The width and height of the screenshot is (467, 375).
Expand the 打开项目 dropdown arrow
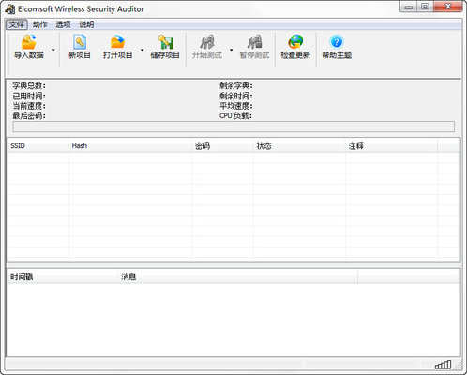143,50
